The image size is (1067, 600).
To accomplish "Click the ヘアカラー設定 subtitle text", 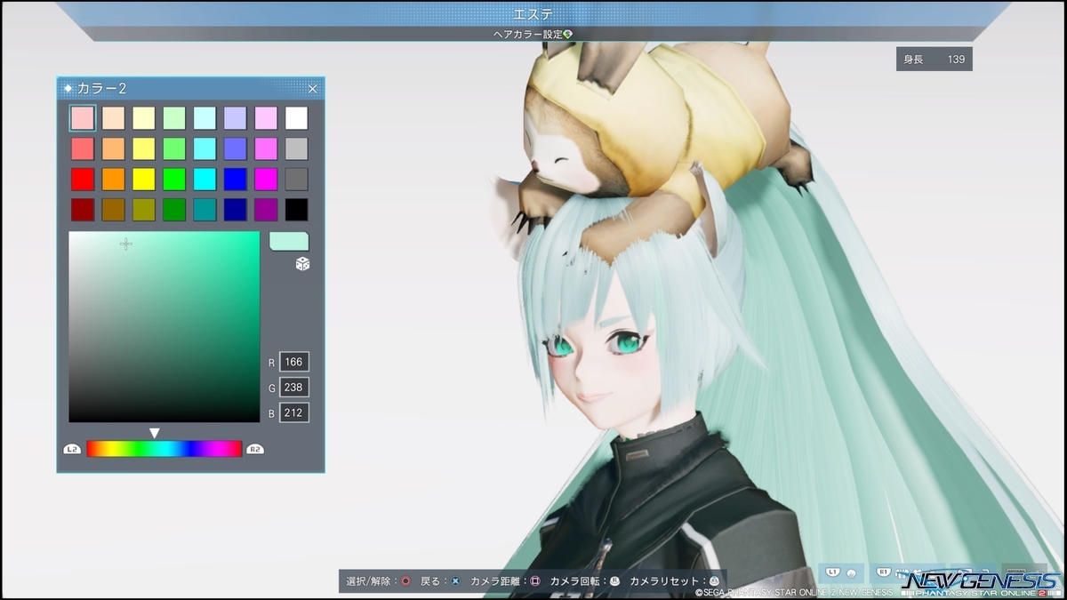I will pos(527,34).
